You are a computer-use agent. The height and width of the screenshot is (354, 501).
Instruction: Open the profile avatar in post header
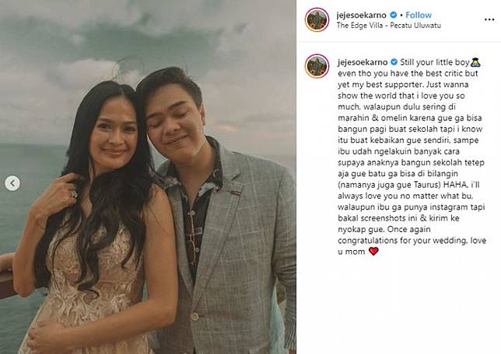pos(317,19)
